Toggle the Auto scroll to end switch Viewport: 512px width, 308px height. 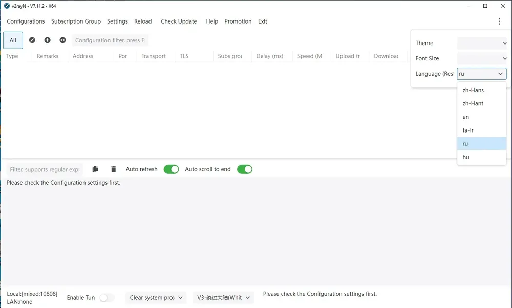click(x=245, y=169)
